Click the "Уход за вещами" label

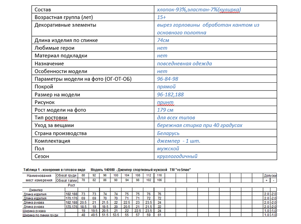pyautogui.click(x=54, y=125)
